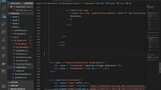161x90 pixels.
Task: Click html breadcrumb symbol
Action: tap(100, 3)
